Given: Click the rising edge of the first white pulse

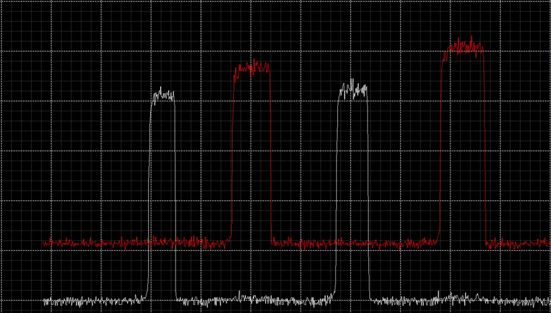Looking at the screenshot, I should point(149,197).
